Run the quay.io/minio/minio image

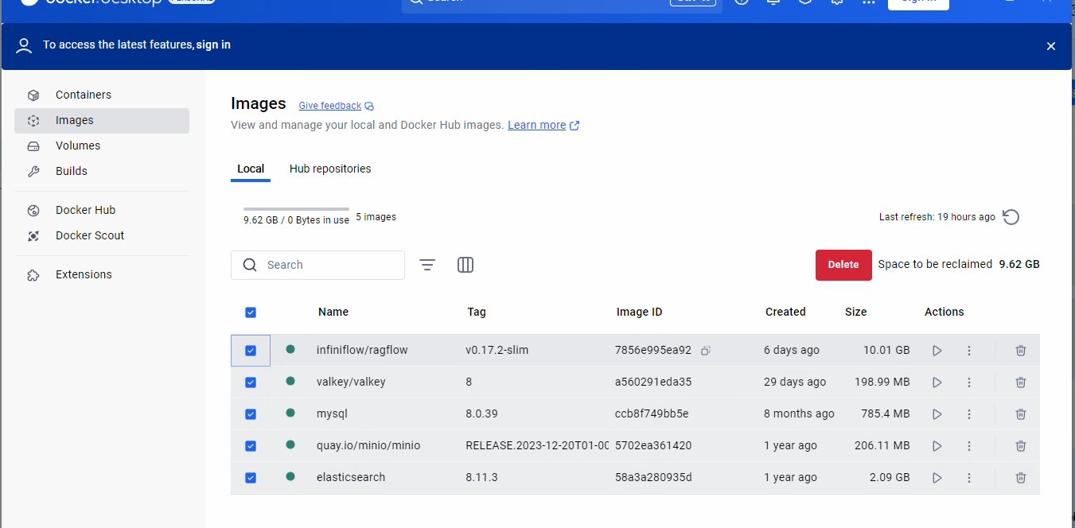[x=937, y=446]
